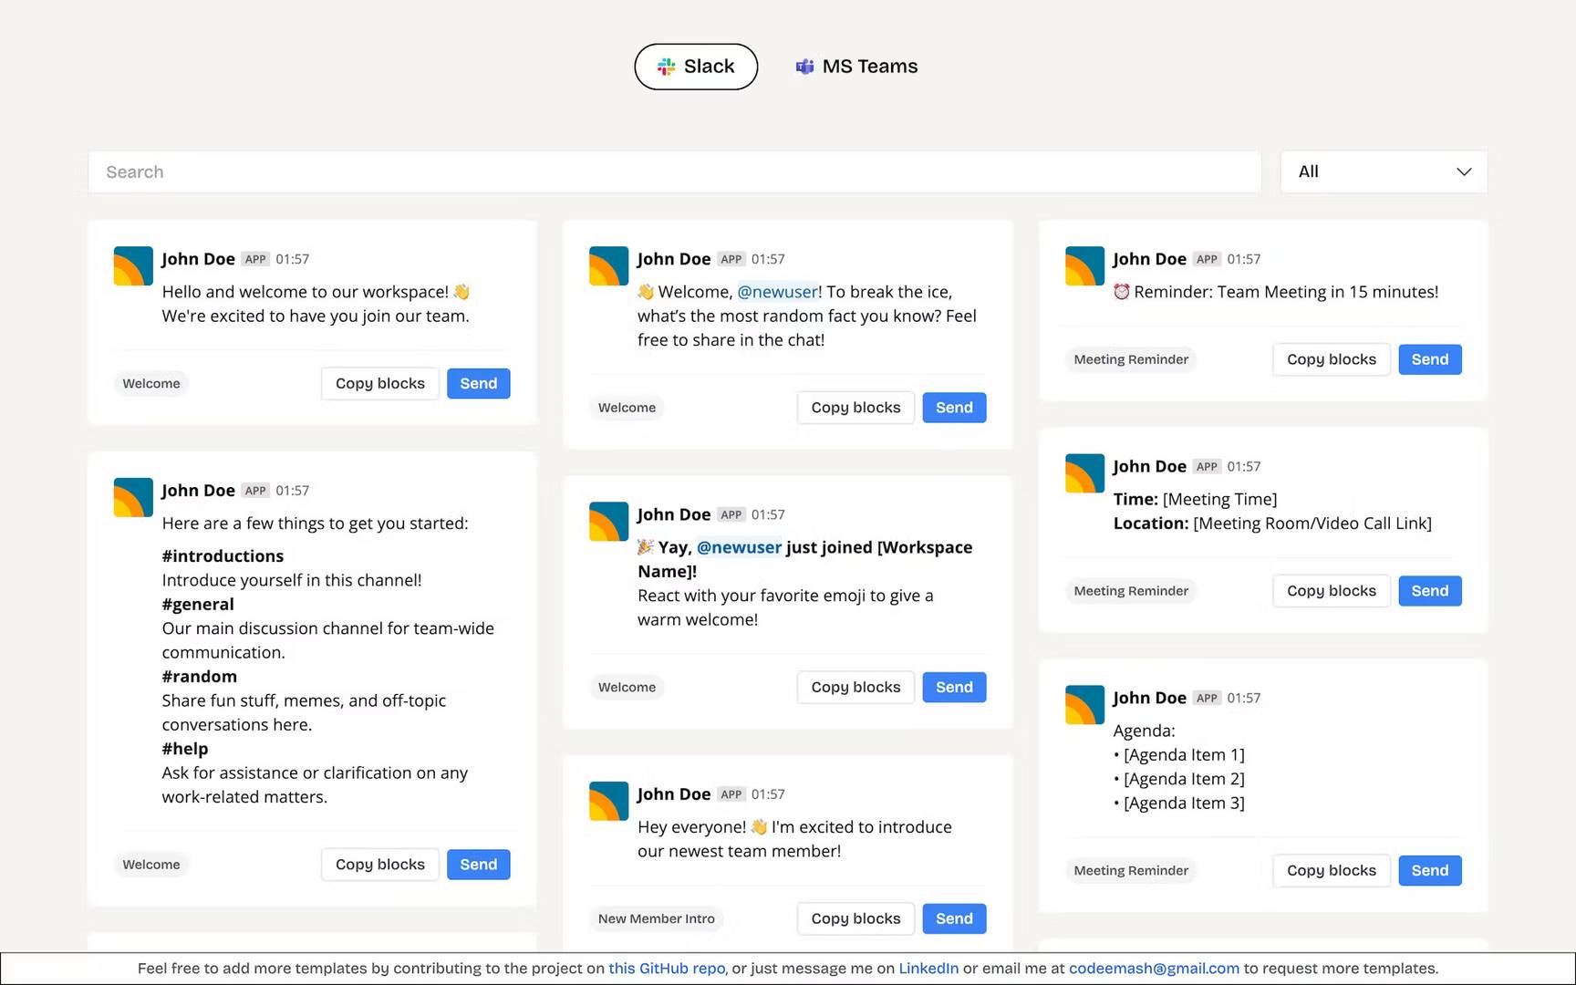Click the chevron arrow of the All dropdown
Screen dimensions: 1576x985
pos(1464,171)
